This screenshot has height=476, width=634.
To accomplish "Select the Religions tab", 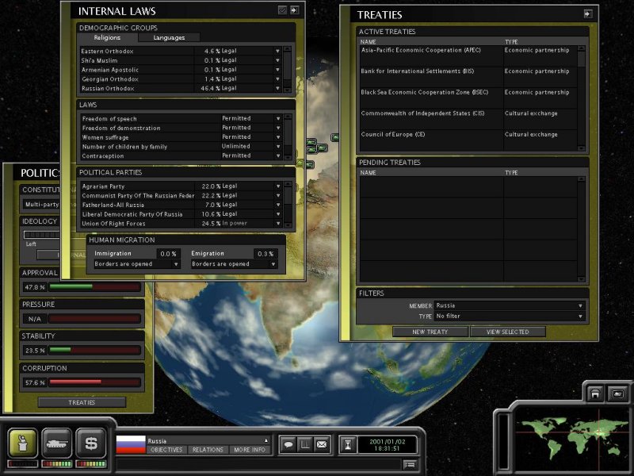I will pyautogui.click(x=108, y=37).
